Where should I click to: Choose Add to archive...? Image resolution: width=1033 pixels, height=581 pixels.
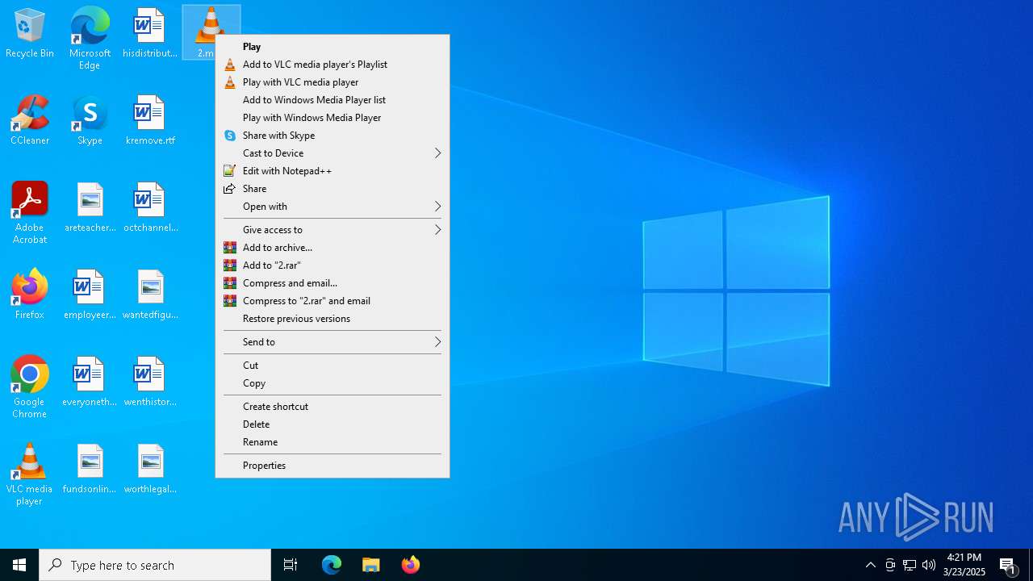tap(332, 248)
